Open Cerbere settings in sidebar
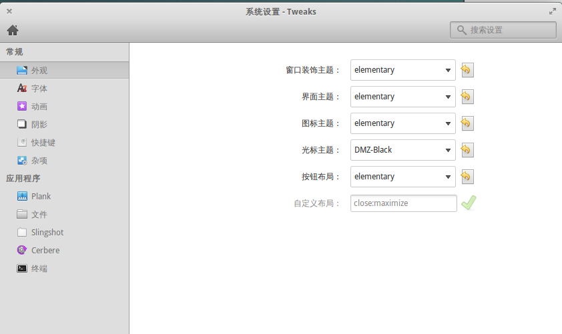 click(65, 250)
